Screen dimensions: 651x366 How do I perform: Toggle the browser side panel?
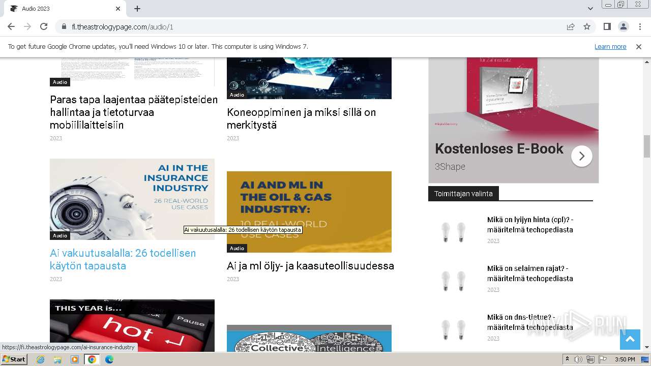pos(607,26)
